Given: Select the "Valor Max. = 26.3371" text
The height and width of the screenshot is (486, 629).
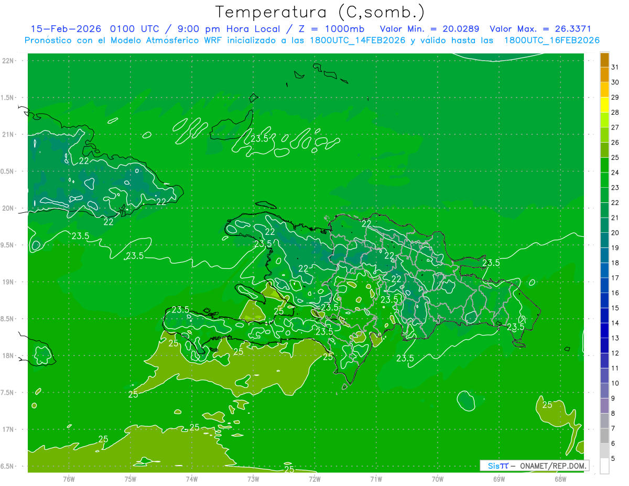Looking at the screenshot, I should click(540, 29).
